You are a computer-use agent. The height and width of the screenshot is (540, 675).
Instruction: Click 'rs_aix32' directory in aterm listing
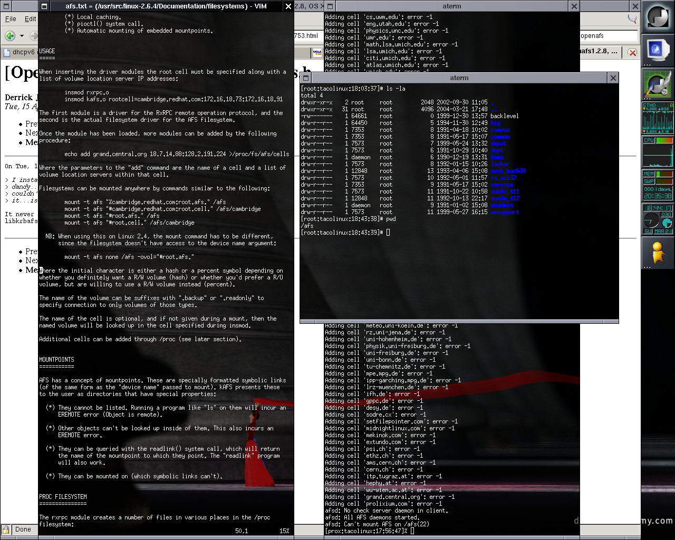(504, 178)
